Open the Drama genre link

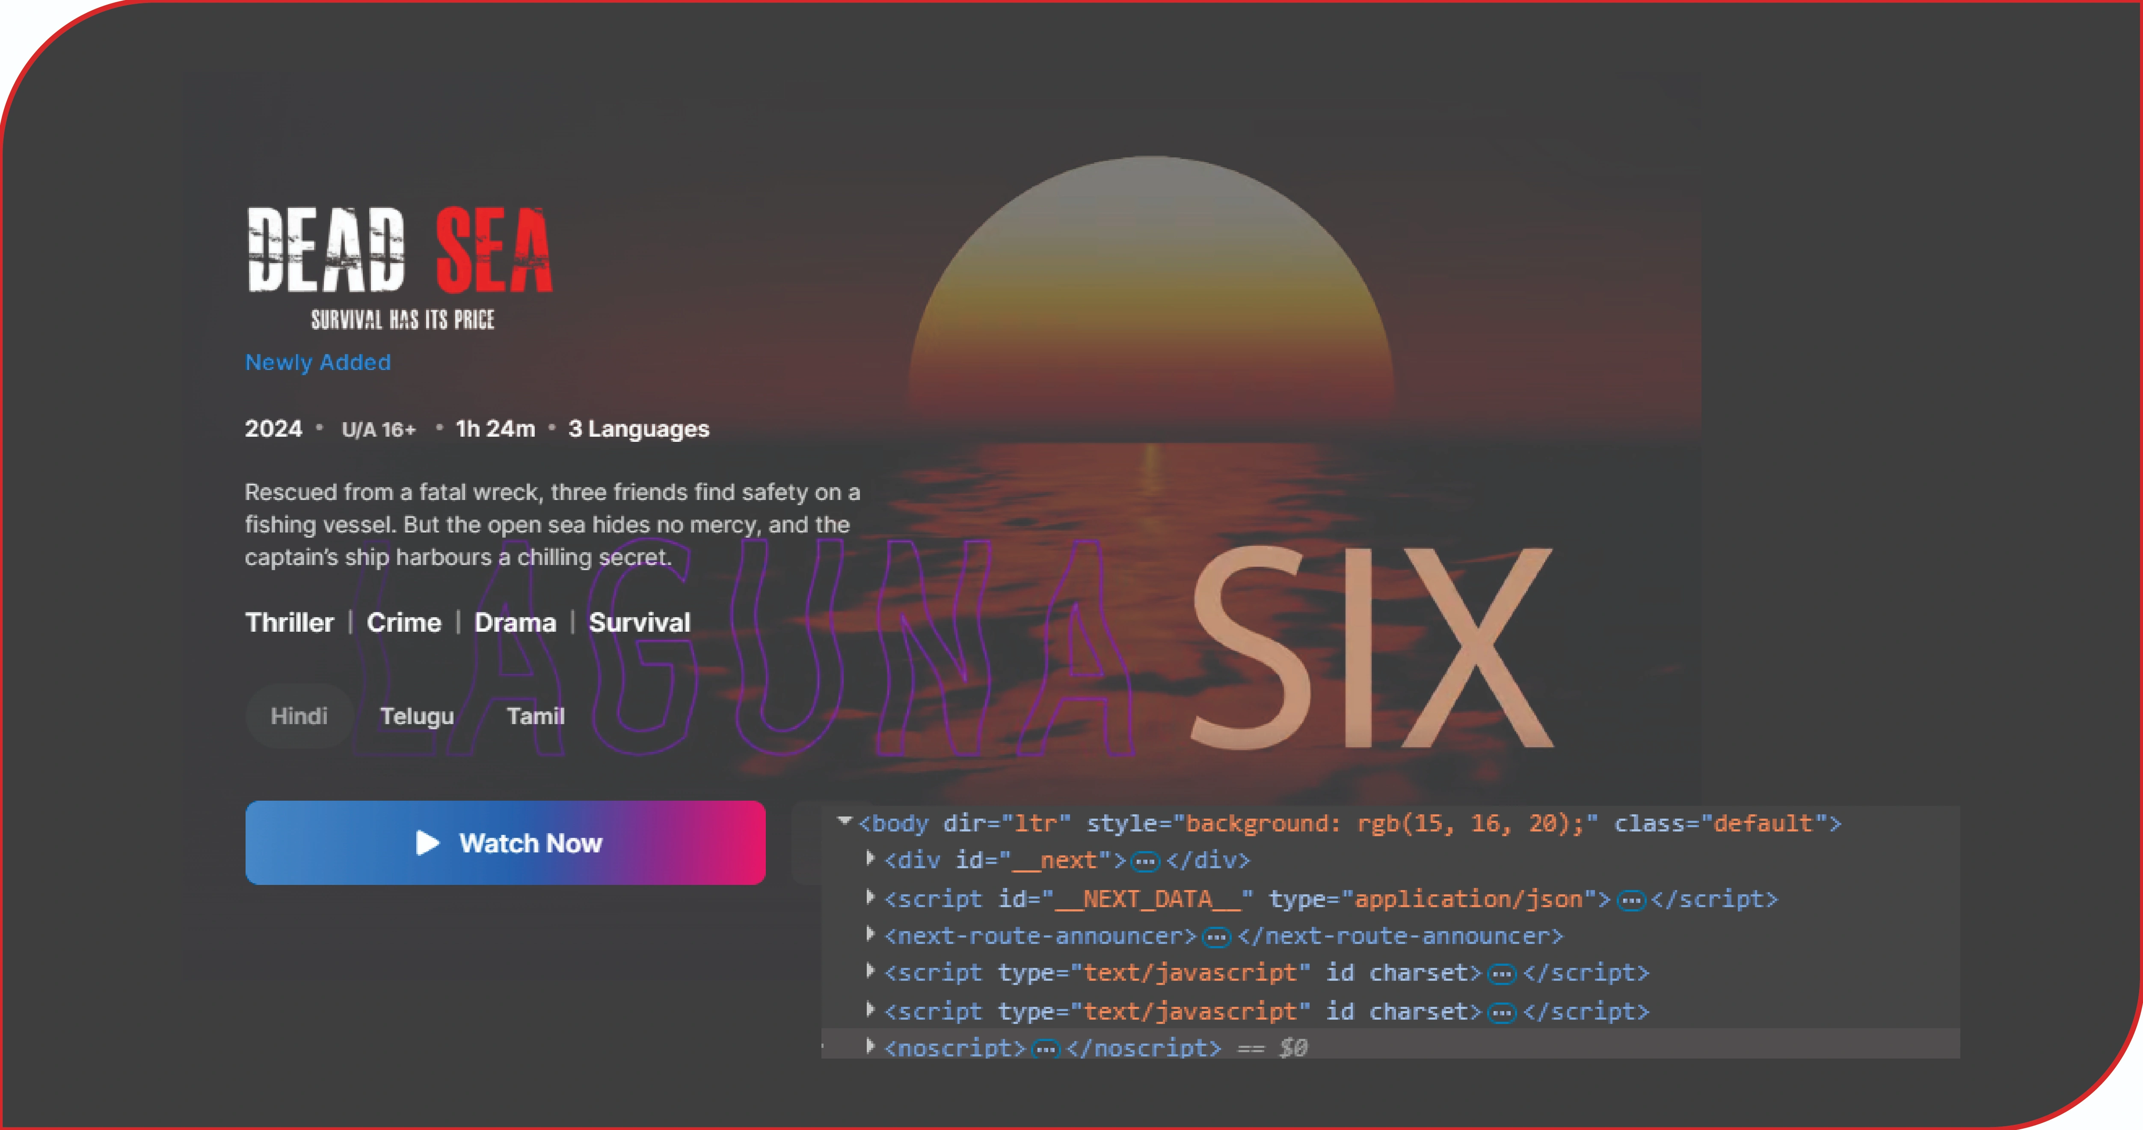coord(514,623)
